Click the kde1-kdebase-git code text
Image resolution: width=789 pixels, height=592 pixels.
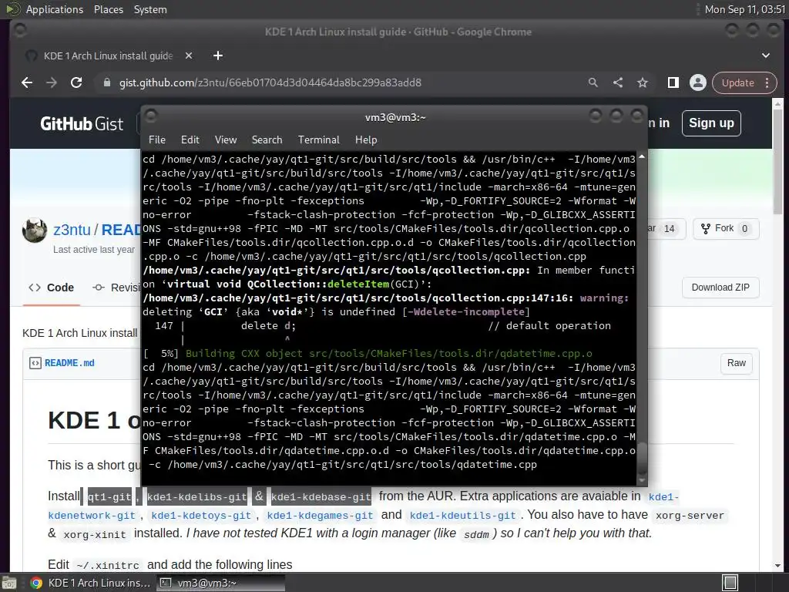point(321,497)
